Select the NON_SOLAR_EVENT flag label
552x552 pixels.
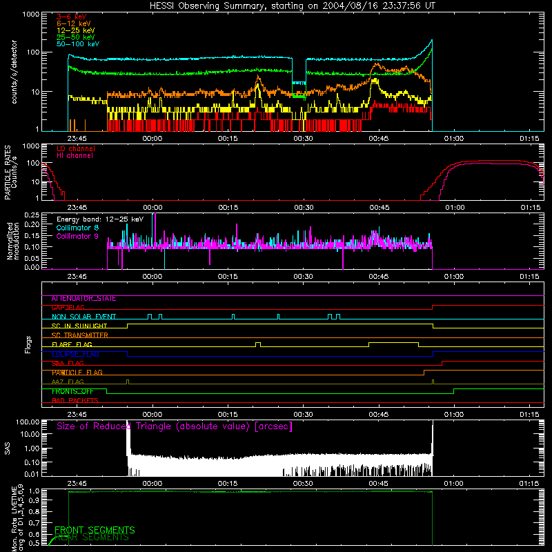pos(83,317)
